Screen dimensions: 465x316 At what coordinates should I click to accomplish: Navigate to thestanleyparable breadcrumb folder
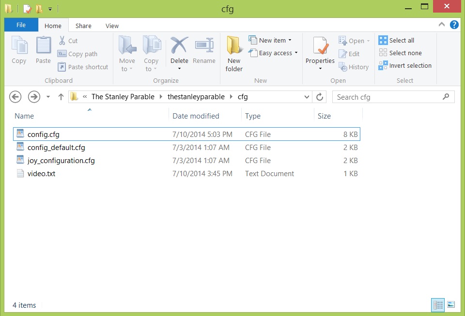pyautogui.click(x=196, y=97)
